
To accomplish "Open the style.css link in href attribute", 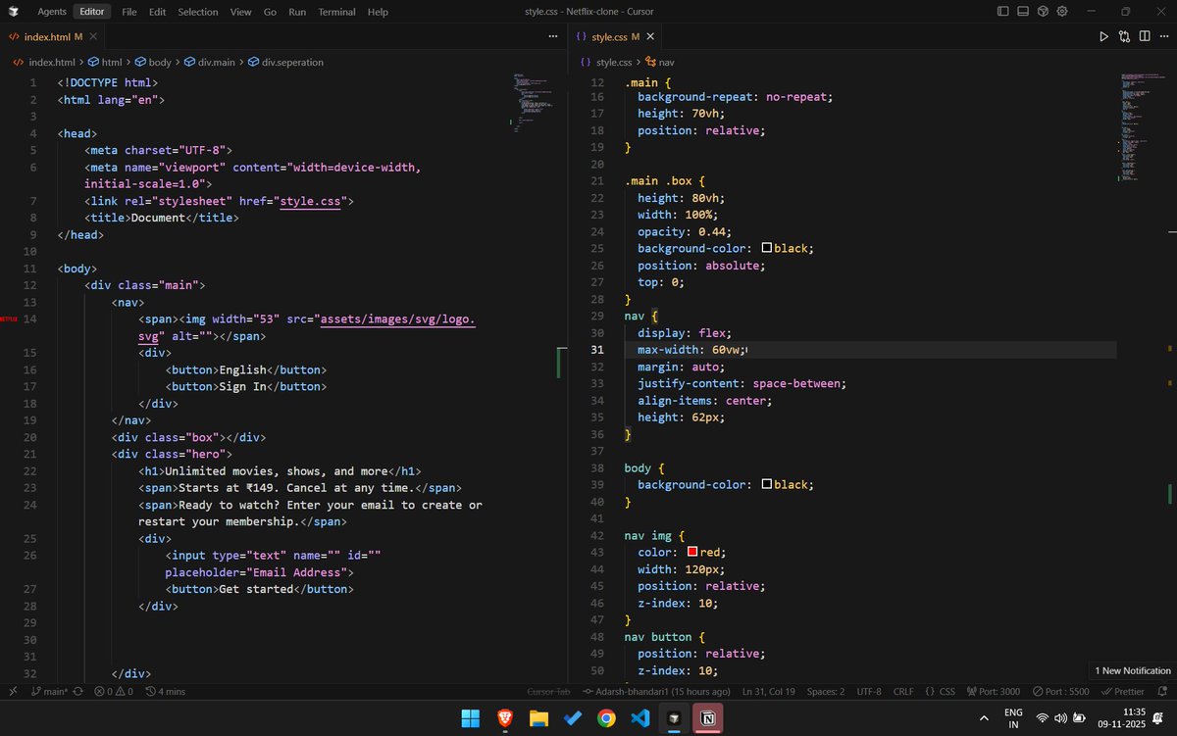I will coord(310,201).
